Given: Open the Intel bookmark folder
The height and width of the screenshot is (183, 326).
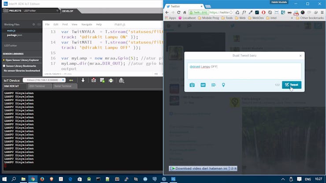Looking at the screenshot, I should [x=271, y=18].
